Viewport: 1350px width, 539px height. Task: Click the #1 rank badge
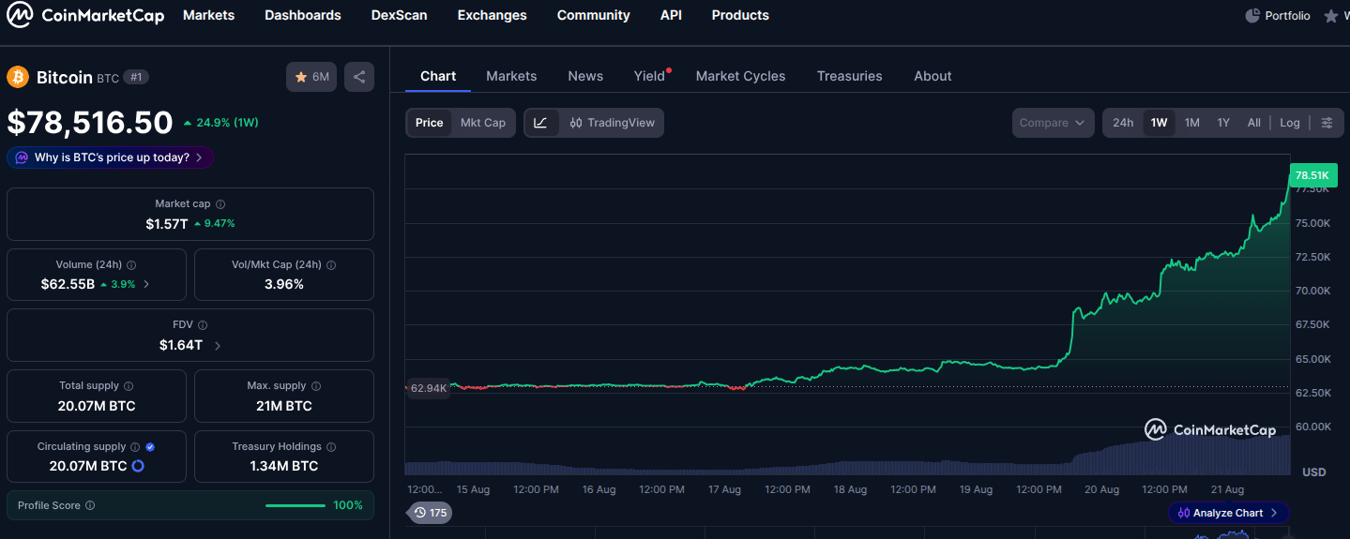coord(137,77)
